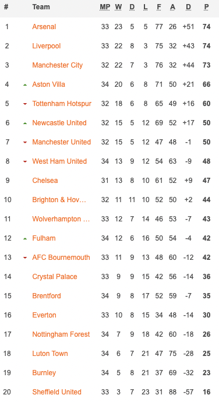This screenshot has height=402, width=219.
Task: Click the red down arrow beside West Ham United
Action: point(25,161)
